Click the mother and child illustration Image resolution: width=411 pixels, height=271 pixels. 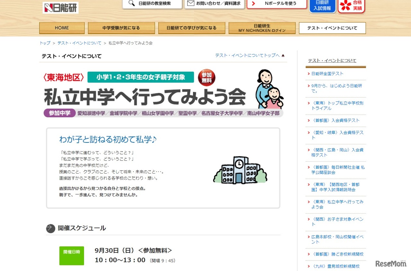pos(269,89)
